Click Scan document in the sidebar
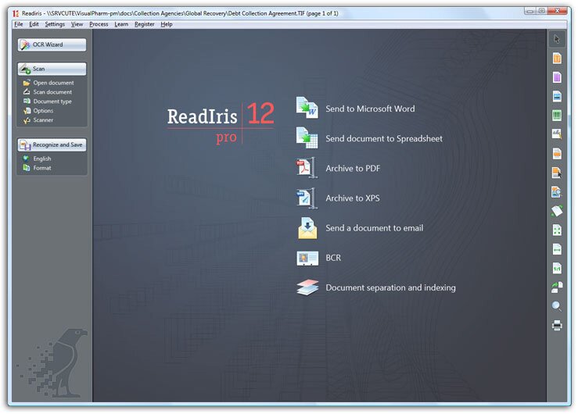The height and width of the screenshot is (414, 578). tap(48, 92)
